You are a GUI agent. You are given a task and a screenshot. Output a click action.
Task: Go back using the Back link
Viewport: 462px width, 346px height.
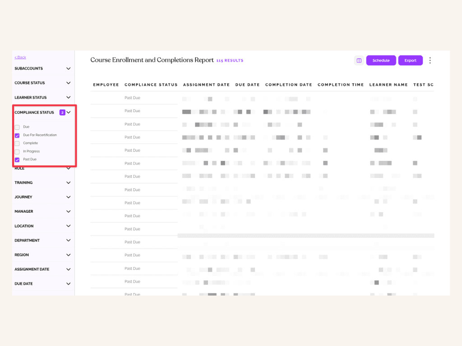tap(20, 57)
